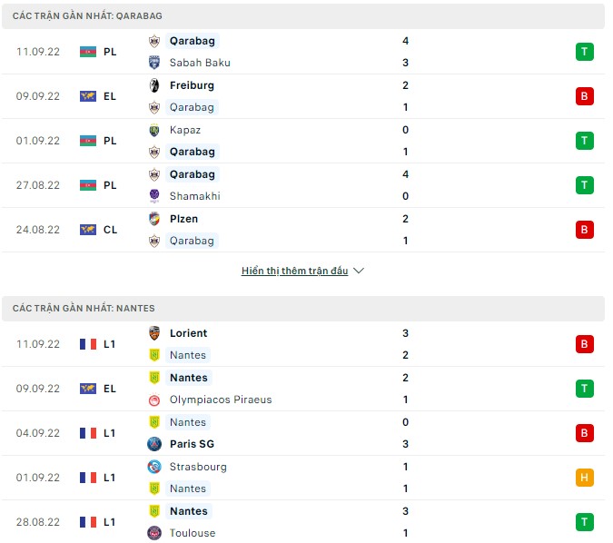Click red B badge for Freiburg match

coord(585,96)
